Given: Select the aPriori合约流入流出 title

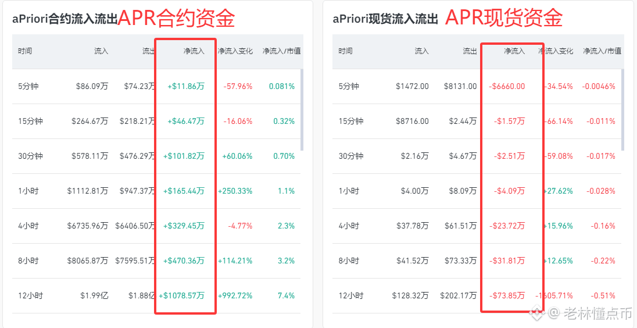Looking at the screenshot, I should pos(65,20).
